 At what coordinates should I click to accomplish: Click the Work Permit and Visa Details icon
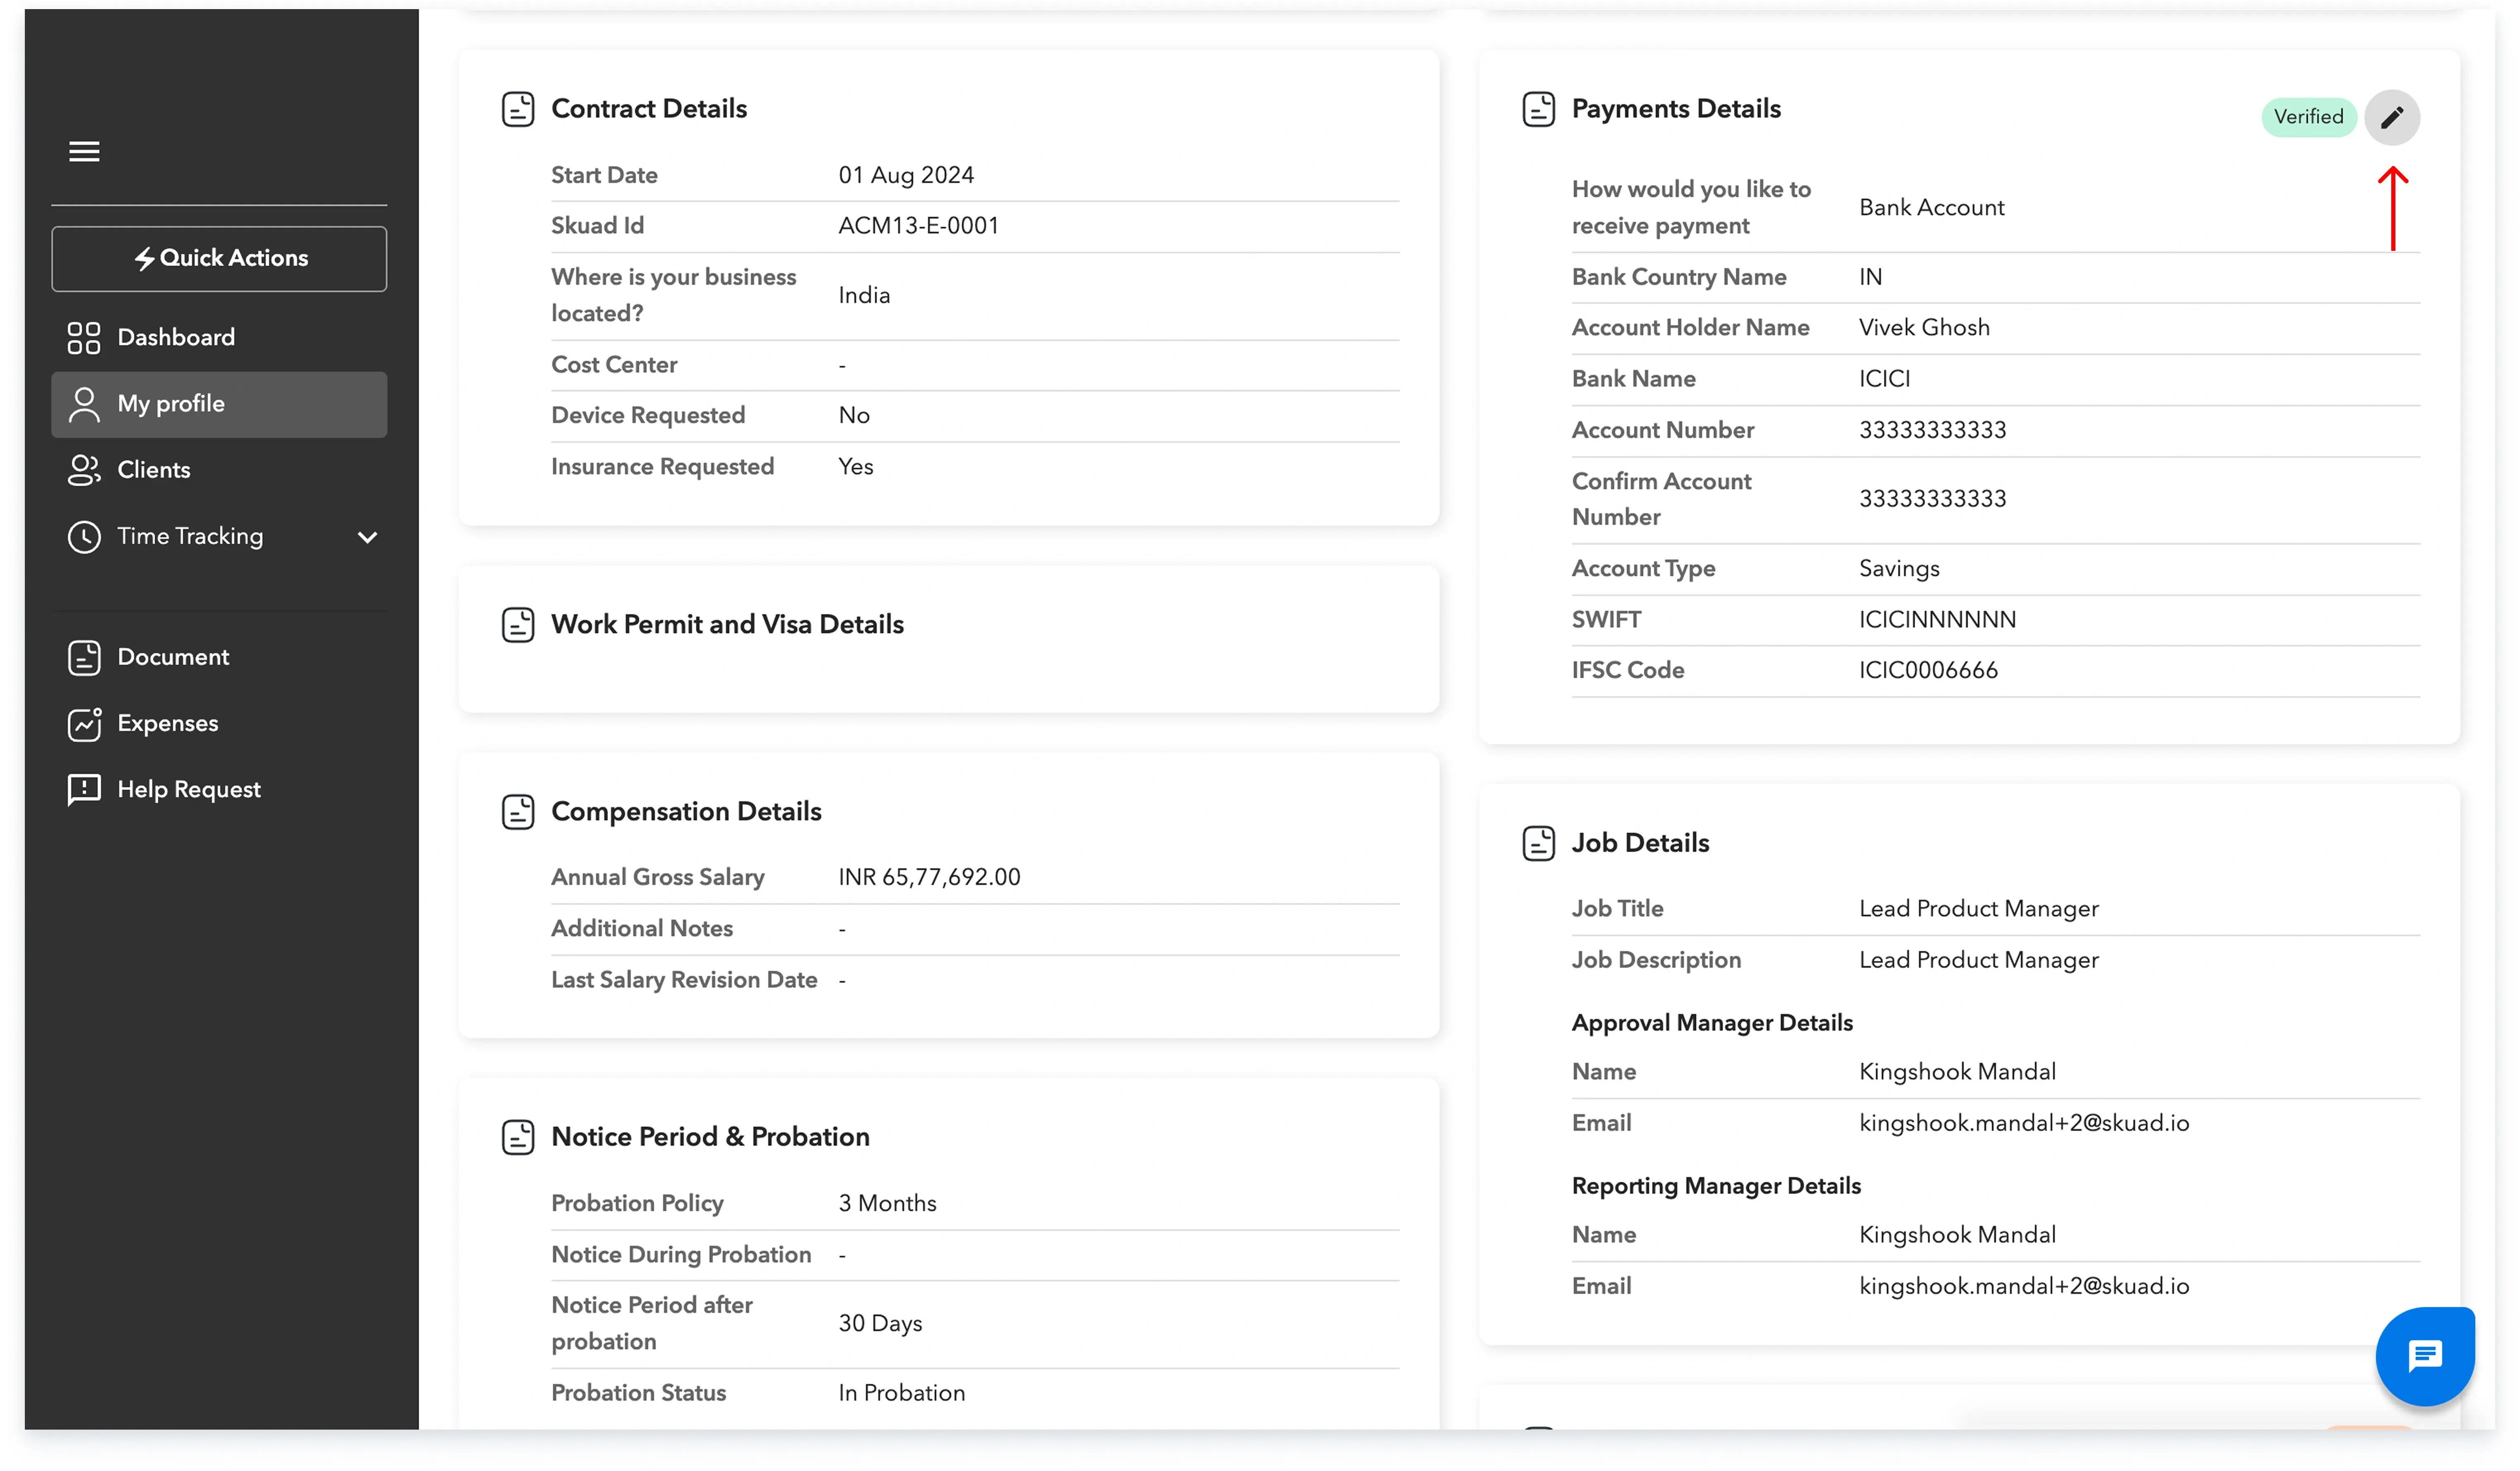click(x=517, y=625)
